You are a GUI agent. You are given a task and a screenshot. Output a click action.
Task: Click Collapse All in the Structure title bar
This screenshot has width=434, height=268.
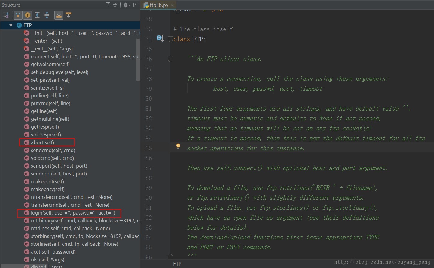[x=115, y=5]
